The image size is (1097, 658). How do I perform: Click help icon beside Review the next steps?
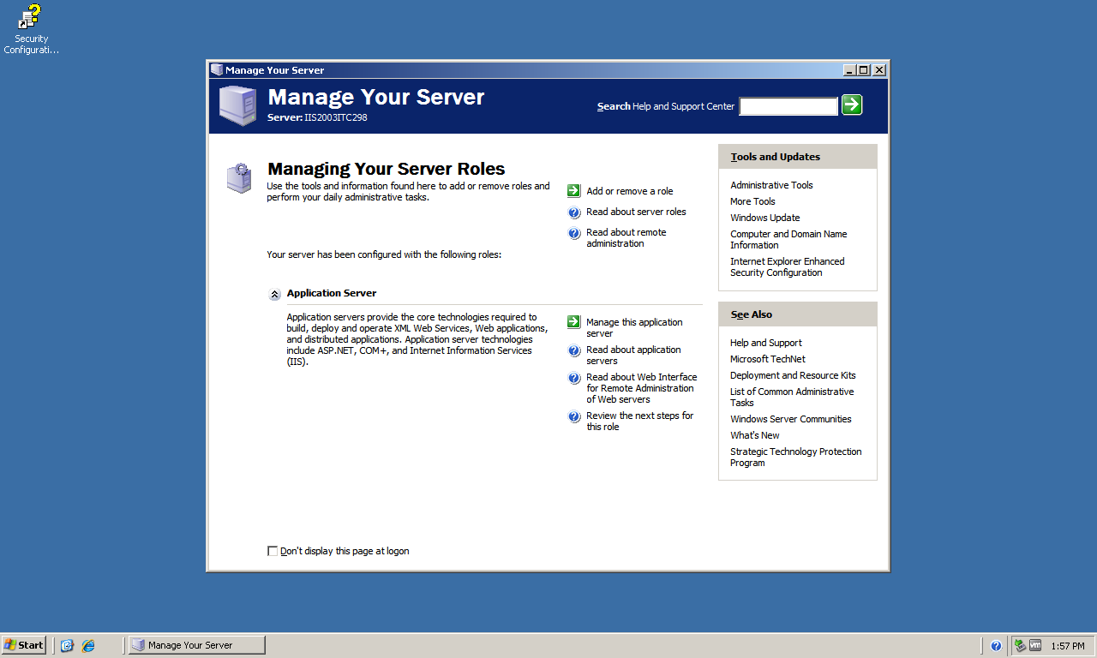coord(574,416)
